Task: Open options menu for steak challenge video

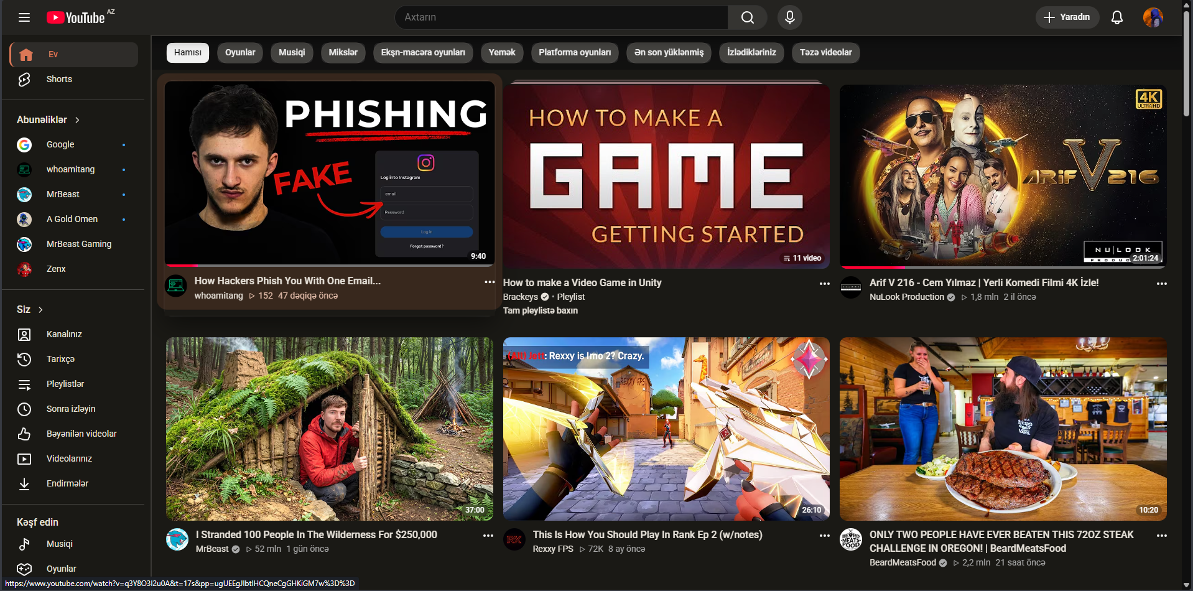Action: (x=1162, y=536)
